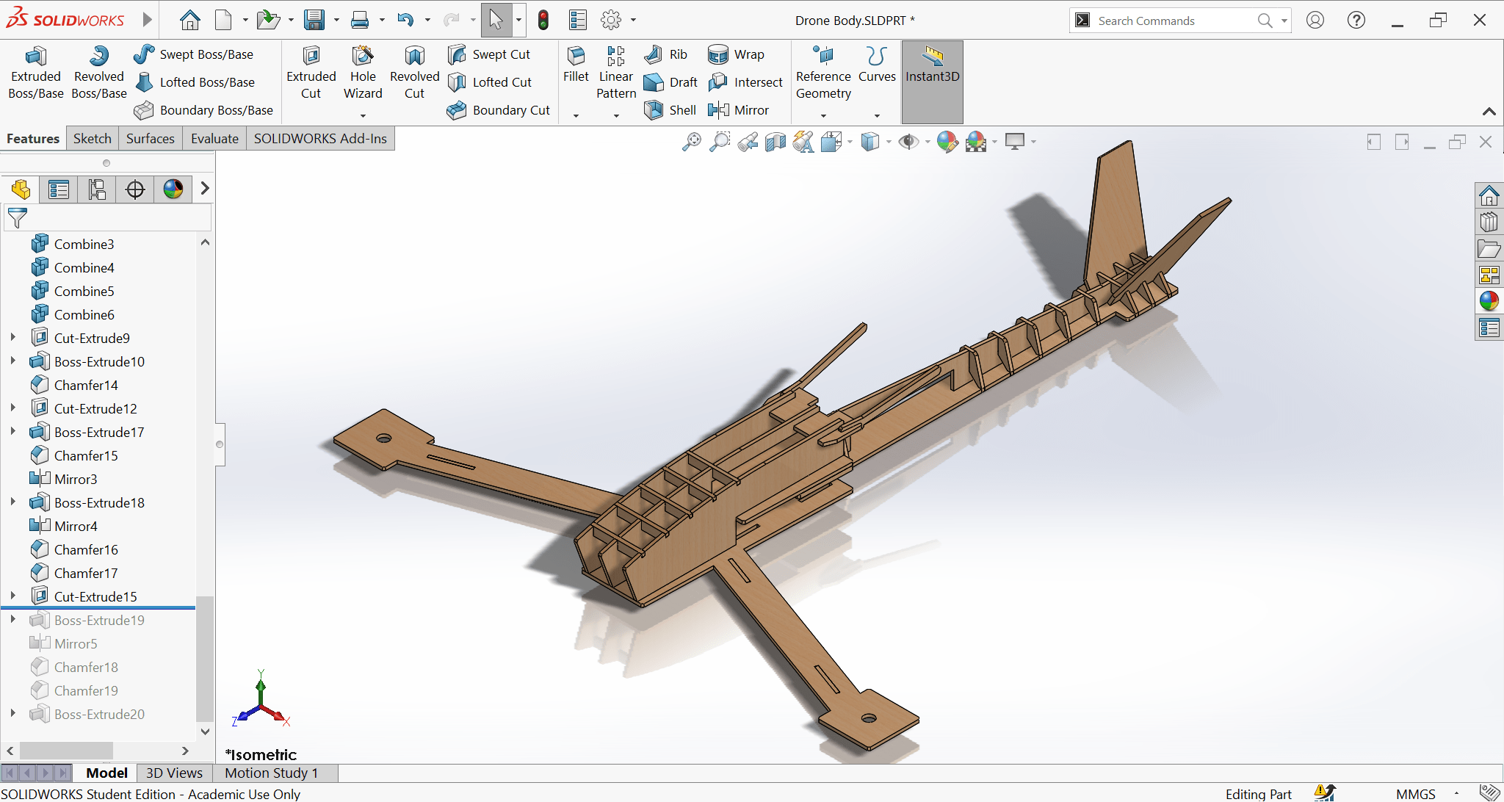The height and width of the screenshot is (802, 1504).
Task: Switch to the Sketch tab
Action: (92, 139)
